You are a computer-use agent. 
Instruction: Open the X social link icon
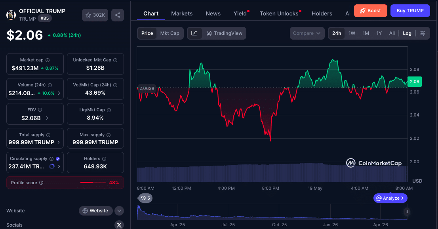tap(119, 225)
